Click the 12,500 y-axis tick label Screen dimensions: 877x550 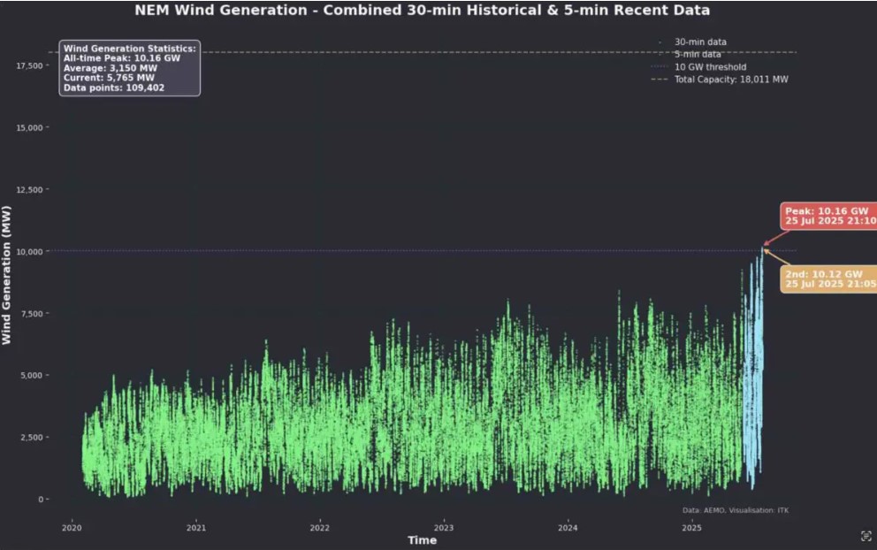click(x=30, y=190)
